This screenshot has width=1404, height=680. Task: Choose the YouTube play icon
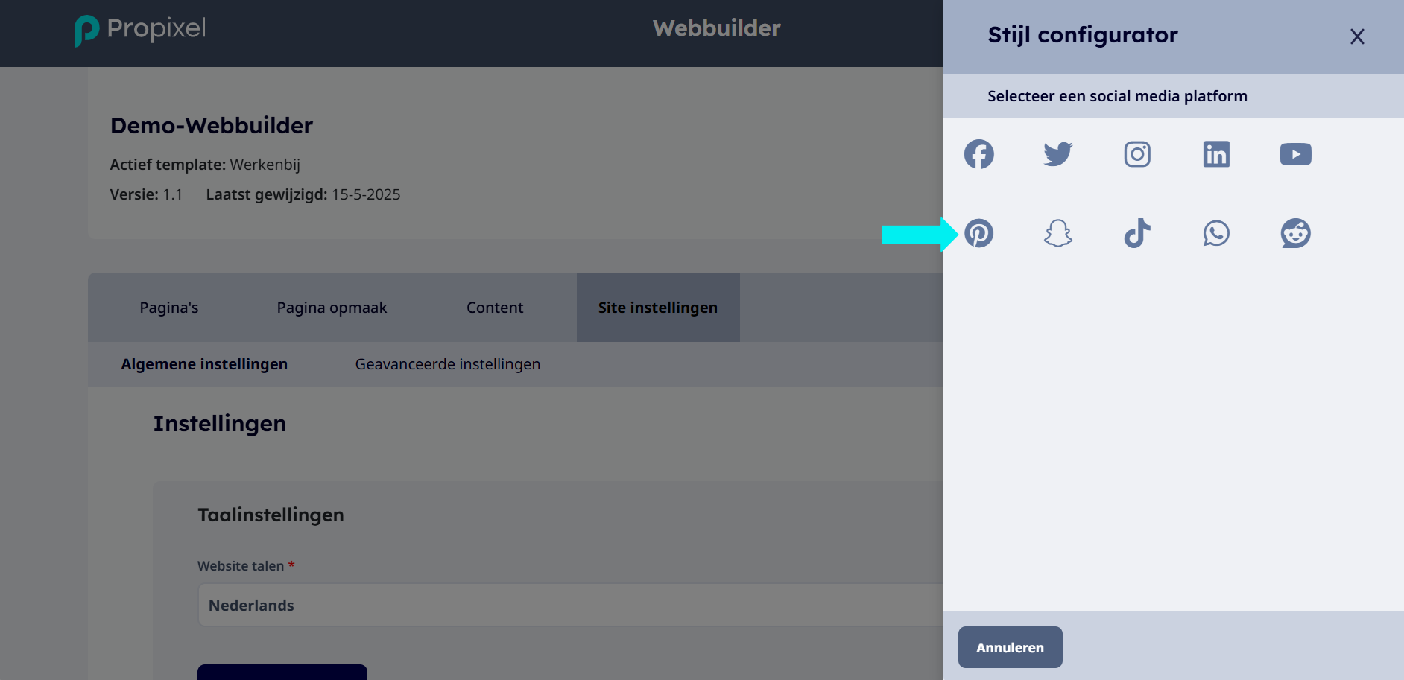[1295, 154]
